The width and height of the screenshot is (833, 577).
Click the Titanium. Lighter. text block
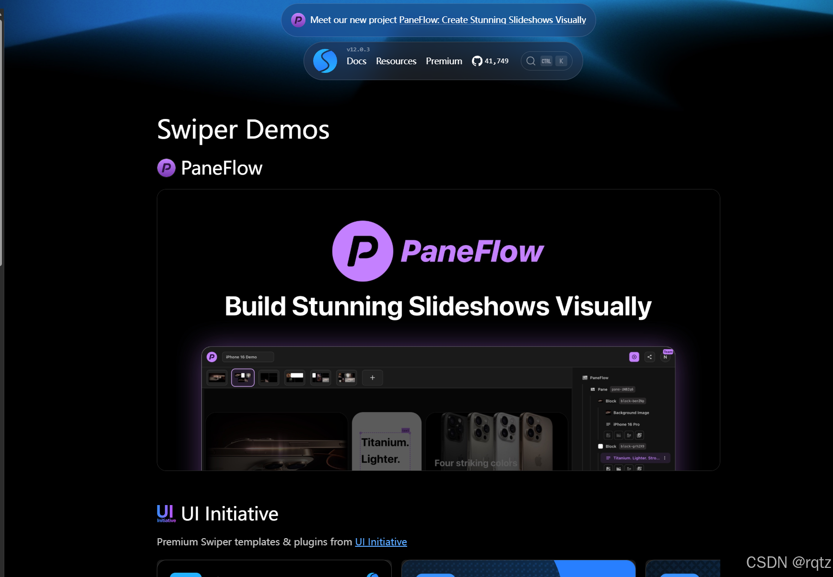[385, 450]
